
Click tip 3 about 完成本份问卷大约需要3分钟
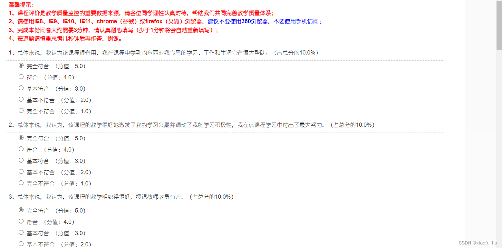coord(114,30)
